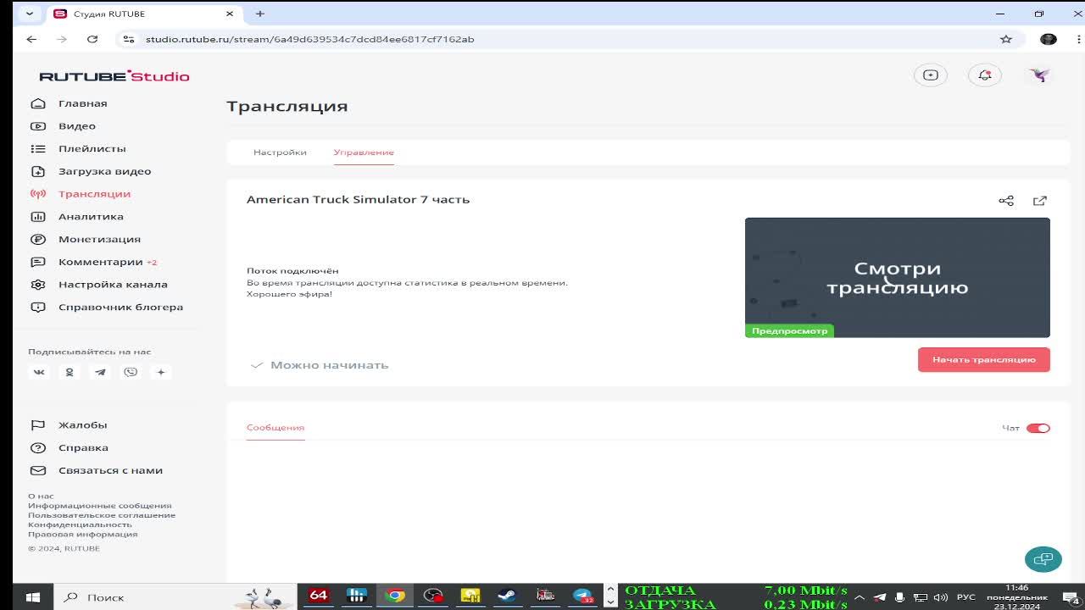Image resolution: width=1085 pixels, height=610 pixels.
Task: Switch to the Настройки tab
Action: [280, 152]
